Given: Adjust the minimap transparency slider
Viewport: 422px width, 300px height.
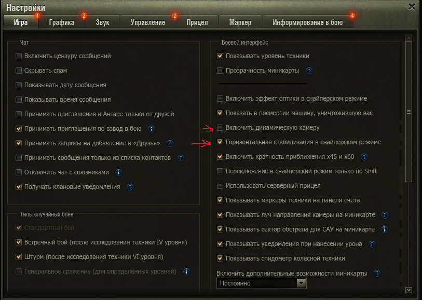Looking at the screenshot, I should [263, 84].
